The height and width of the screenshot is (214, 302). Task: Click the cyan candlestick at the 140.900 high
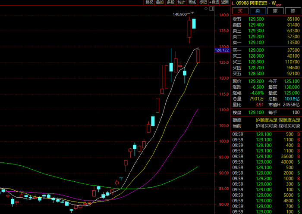pos(194,23)
